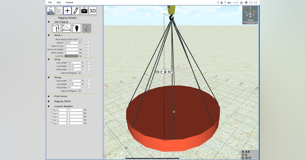Select the Add (plus) tool
This screenshot has width=305, height=160.
(67, 11)
